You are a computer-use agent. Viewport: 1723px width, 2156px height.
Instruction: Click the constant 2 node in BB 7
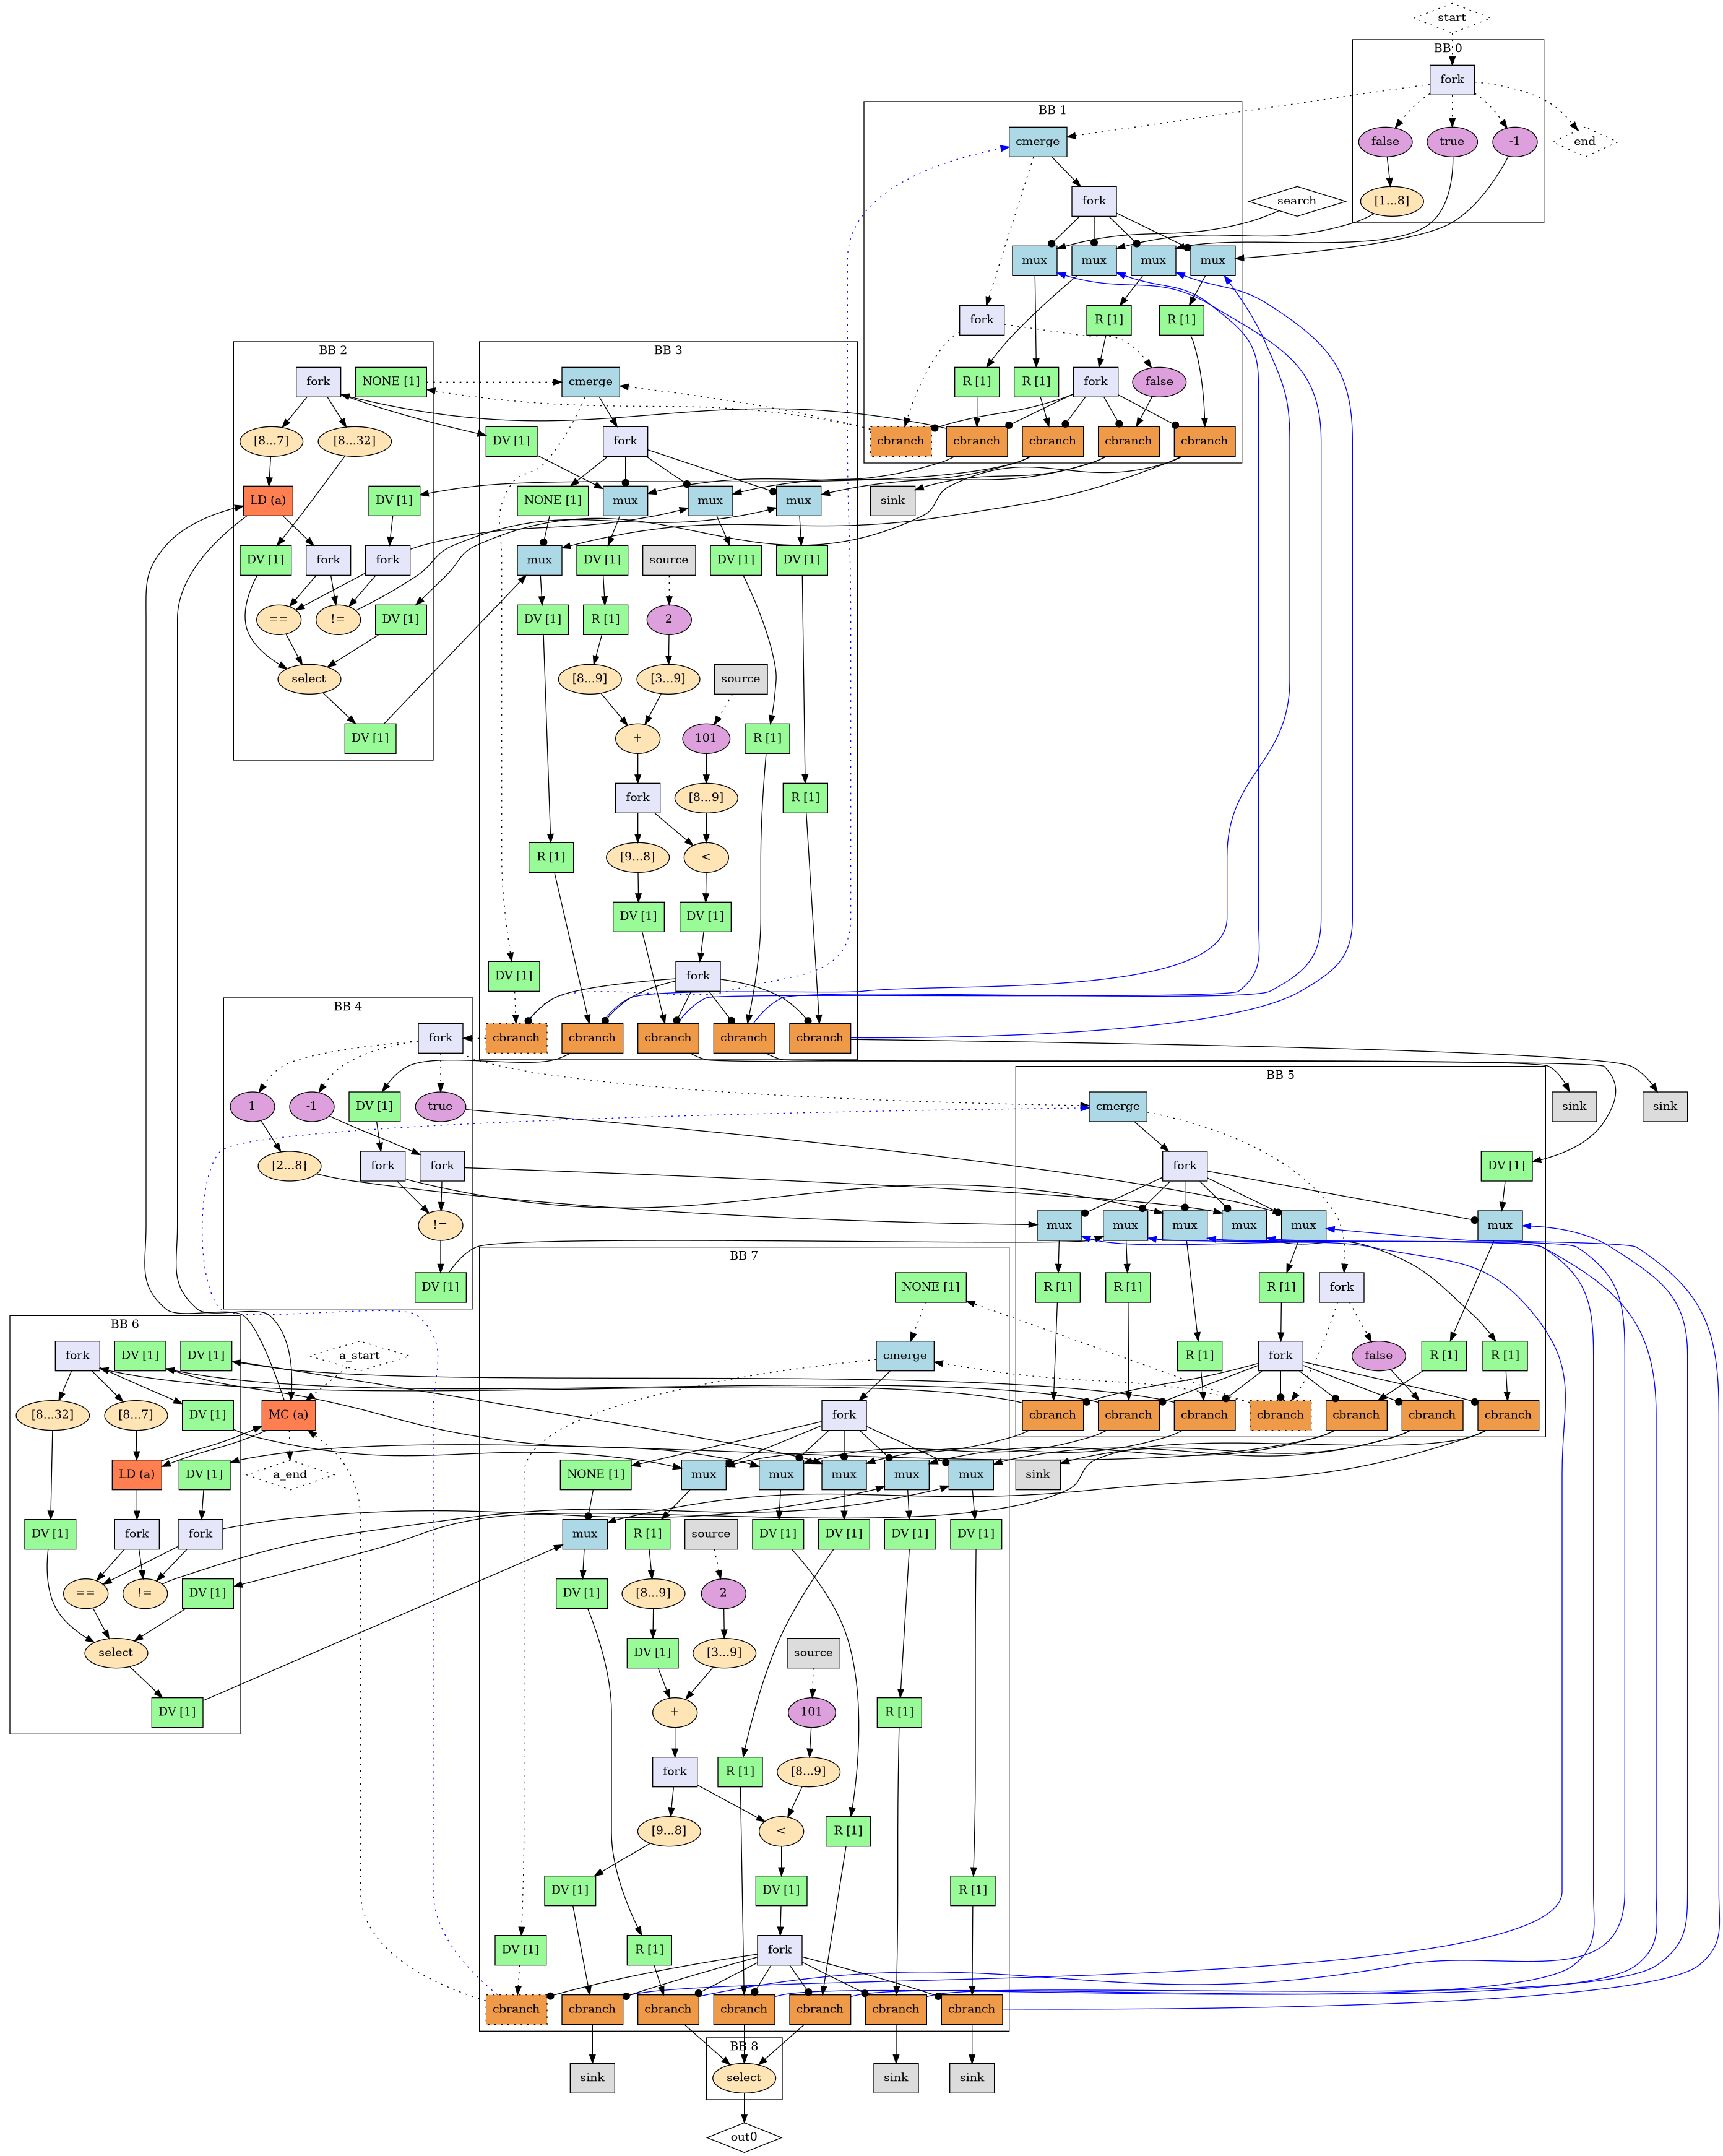(724, 1593)
